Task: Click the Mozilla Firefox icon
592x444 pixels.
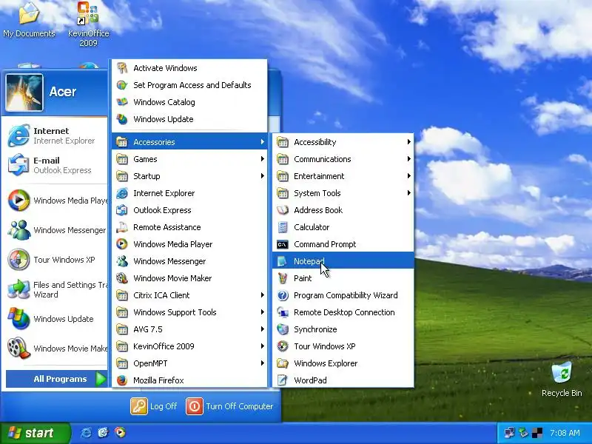Action: 122,380
